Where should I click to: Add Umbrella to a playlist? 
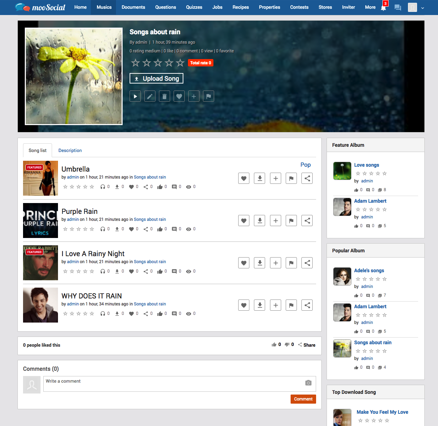coord(276,178)
